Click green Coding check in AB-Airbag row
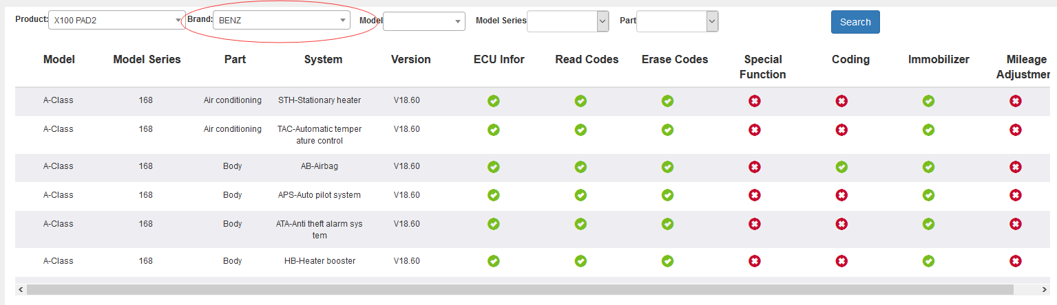The image size is (1057, 305). point(841,167)
